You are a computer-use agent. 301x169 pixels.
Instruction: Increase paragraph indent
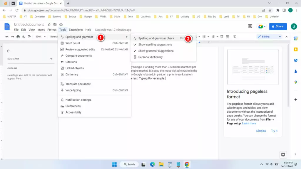point(227,36)
